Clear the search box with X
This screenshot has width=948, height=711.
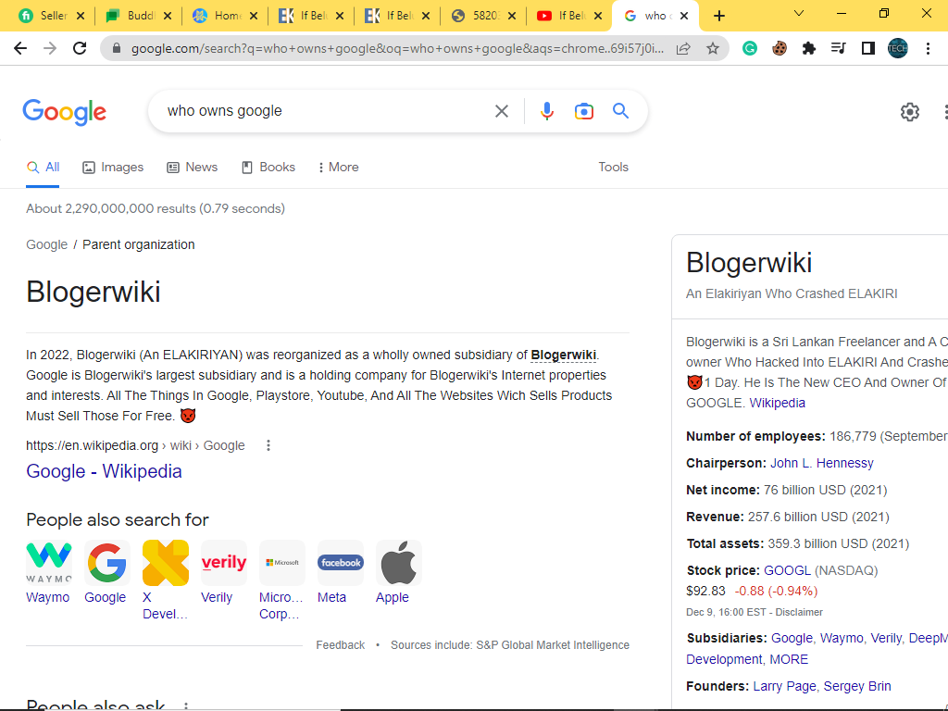pyautogui.click(x=502, y=111)
